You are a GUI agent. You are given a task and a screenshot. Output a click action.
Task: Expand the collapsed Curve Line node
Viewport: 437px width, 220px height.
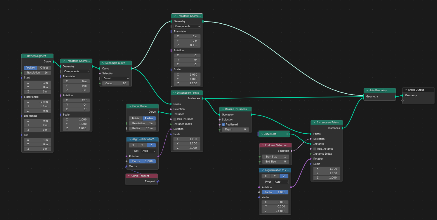pos(262,134)
